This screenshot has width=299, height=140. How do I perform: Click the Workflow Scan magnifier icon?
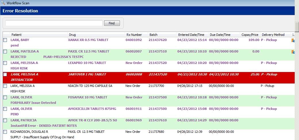click(x=3, y=3)
